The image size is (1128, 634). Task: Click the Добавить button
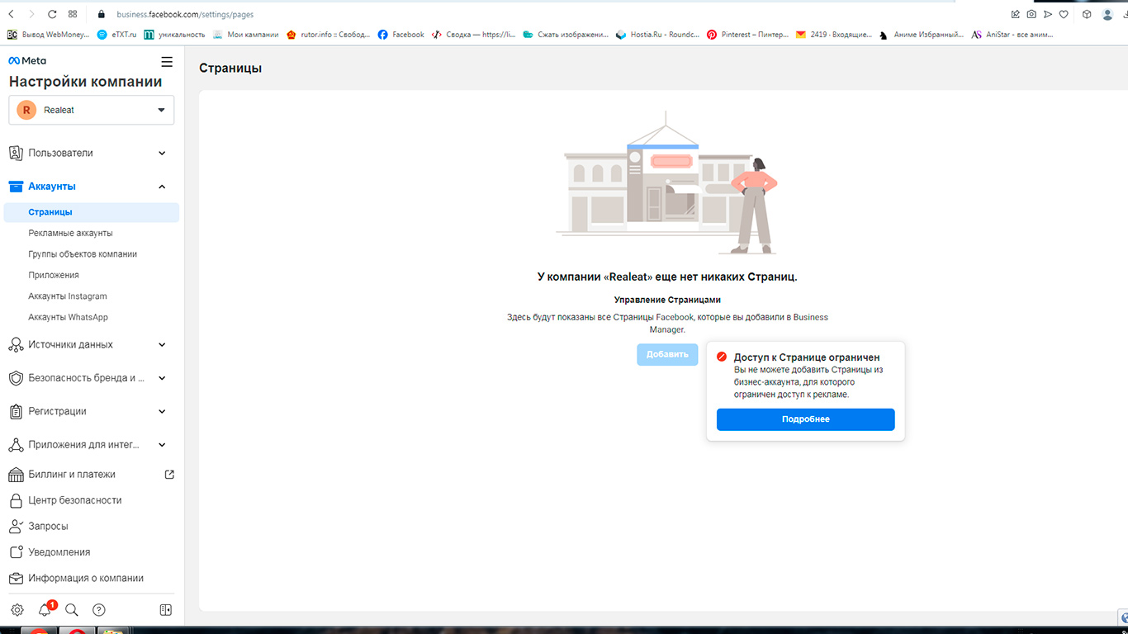[x=667, y=355]
